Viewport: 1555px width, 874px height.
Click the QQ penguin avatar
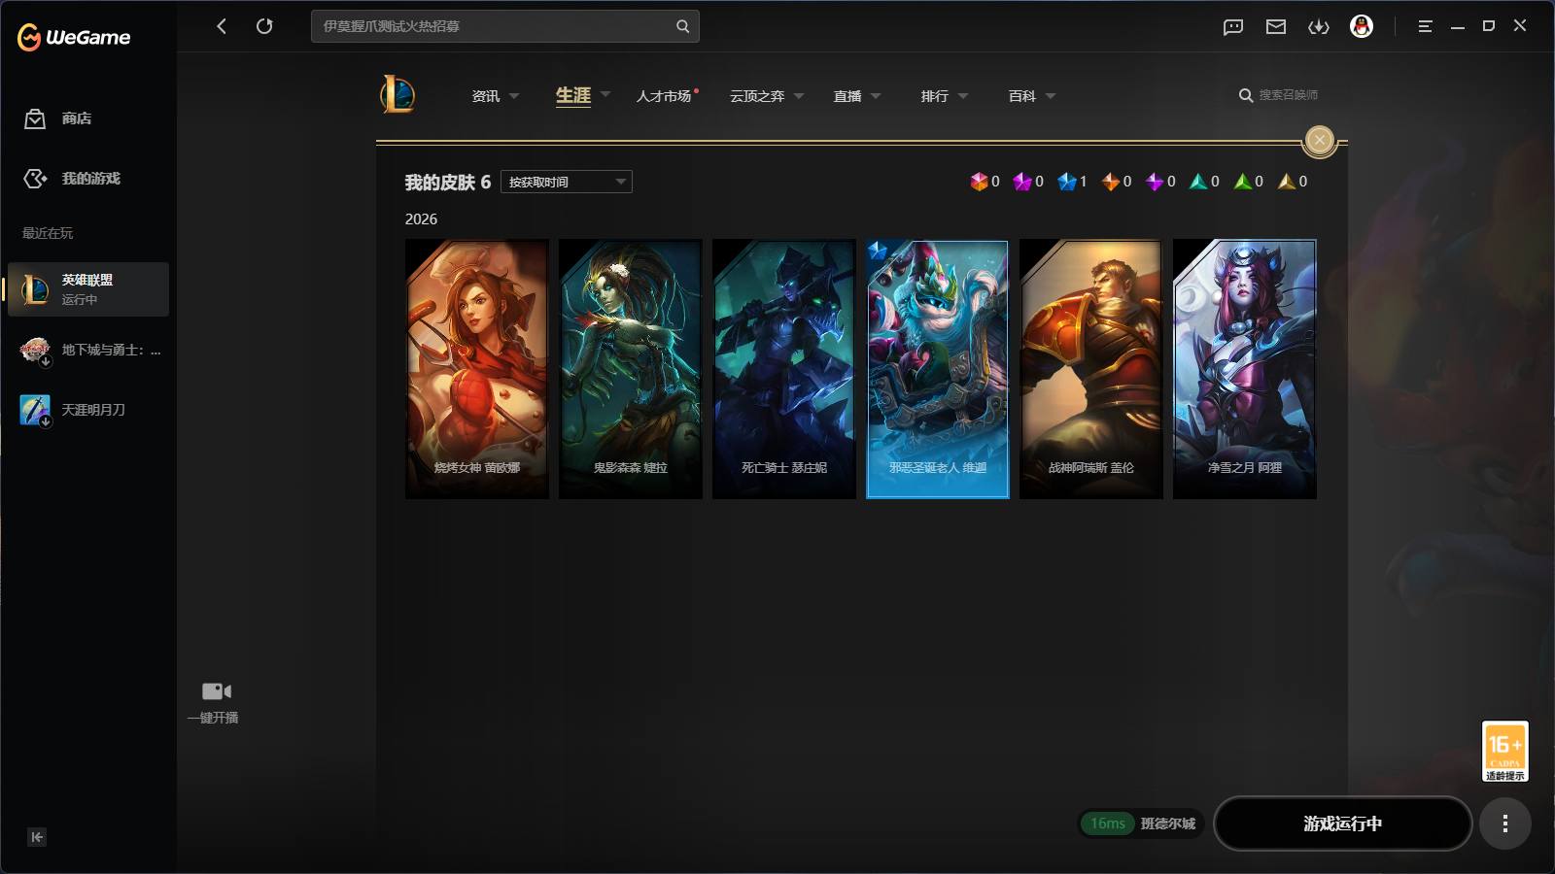1362,26
